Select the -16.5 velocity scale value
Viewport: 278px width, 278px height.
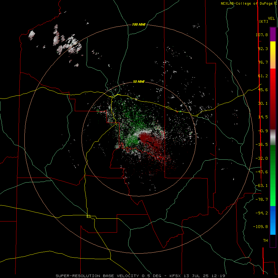point(262,145)
